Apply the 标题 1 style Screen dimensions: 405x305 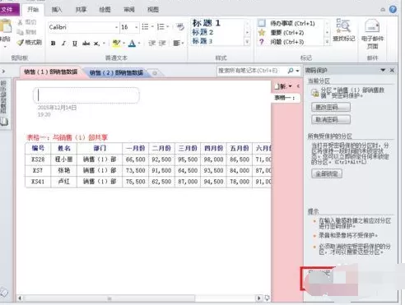click(207, 23)
